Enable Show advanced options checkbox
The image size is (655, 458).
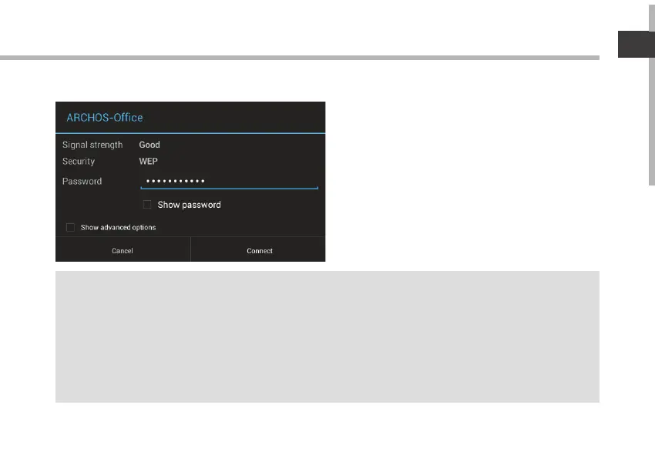(71, 227)
